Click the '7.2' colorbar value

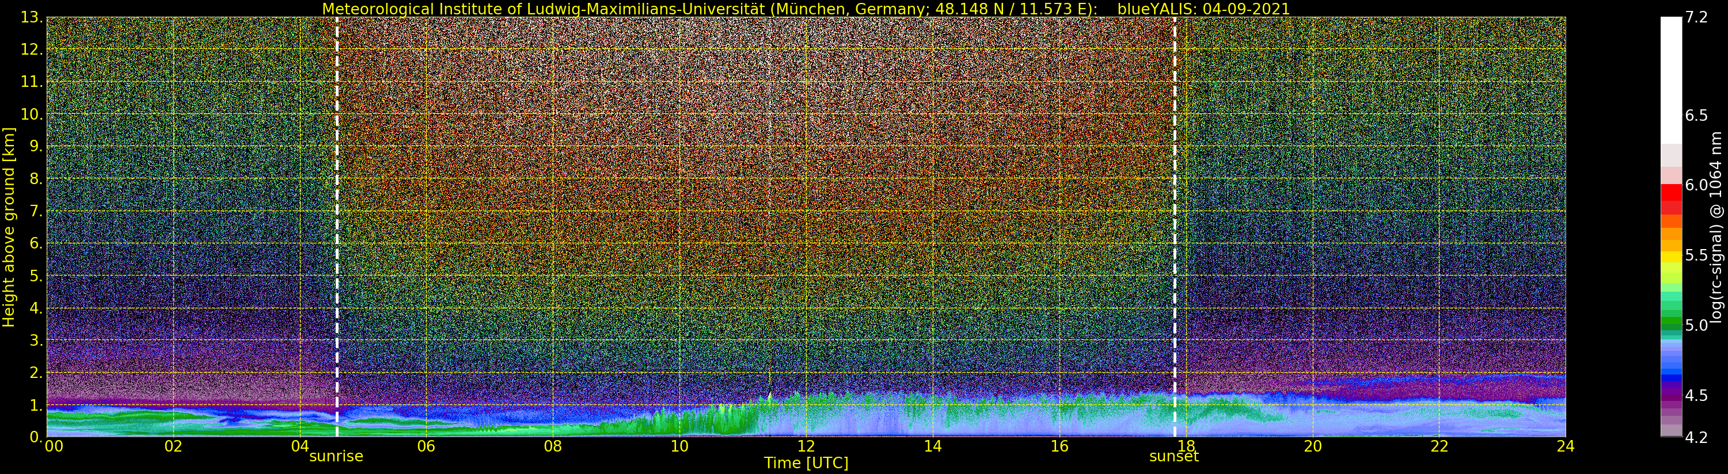1696,17
